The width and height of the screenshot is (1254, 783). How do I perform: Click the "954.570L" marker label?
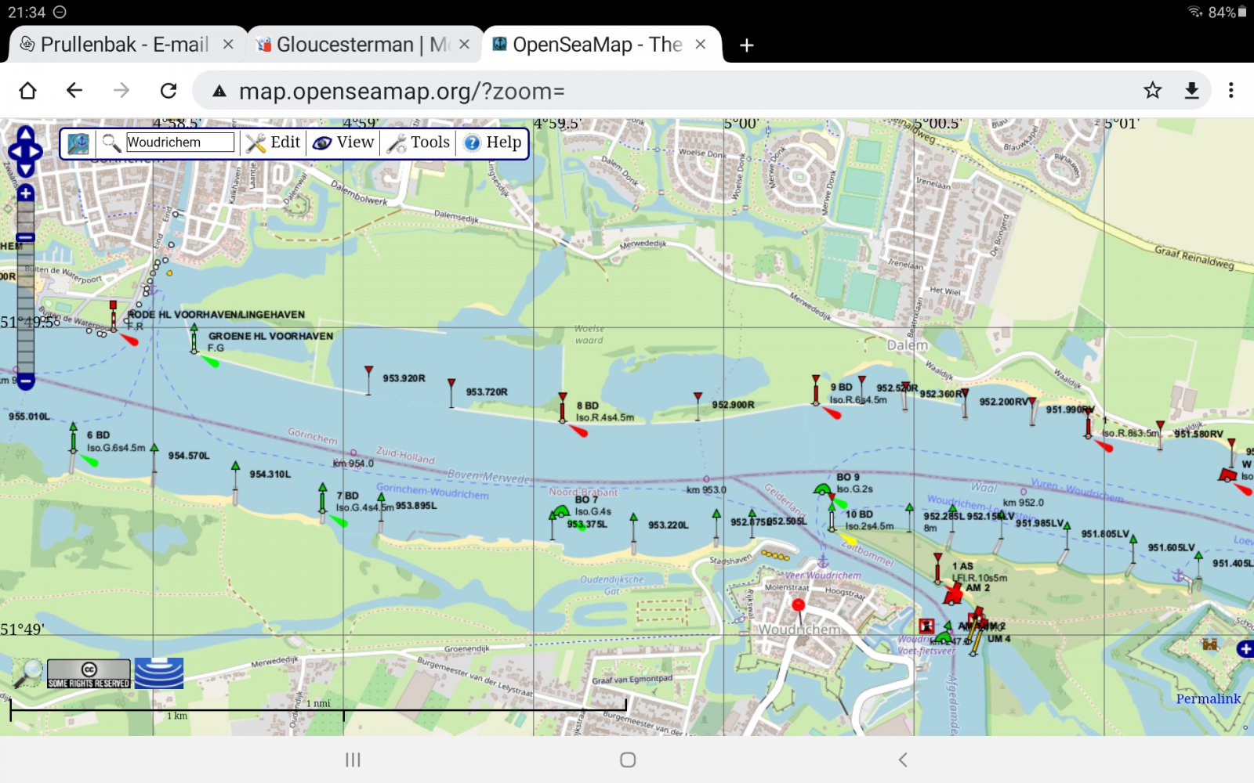pos(189,455)
